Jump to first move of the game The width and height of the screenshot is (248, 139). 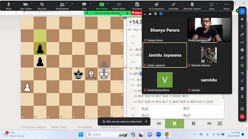click(159, 123)
